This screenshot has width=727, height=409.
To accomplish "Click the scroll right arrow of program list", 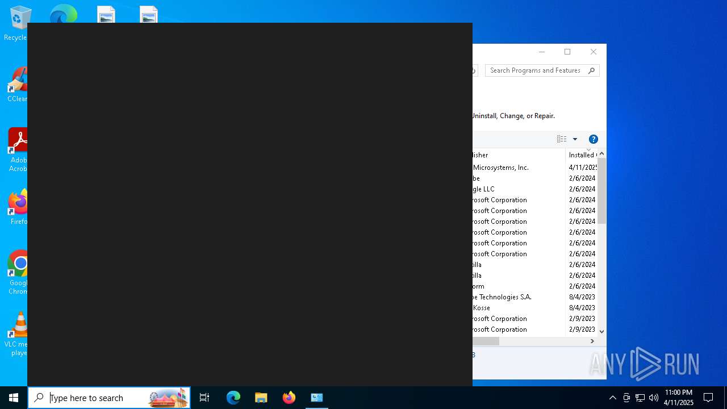I will pyautogui.click(x=592, y=341).
